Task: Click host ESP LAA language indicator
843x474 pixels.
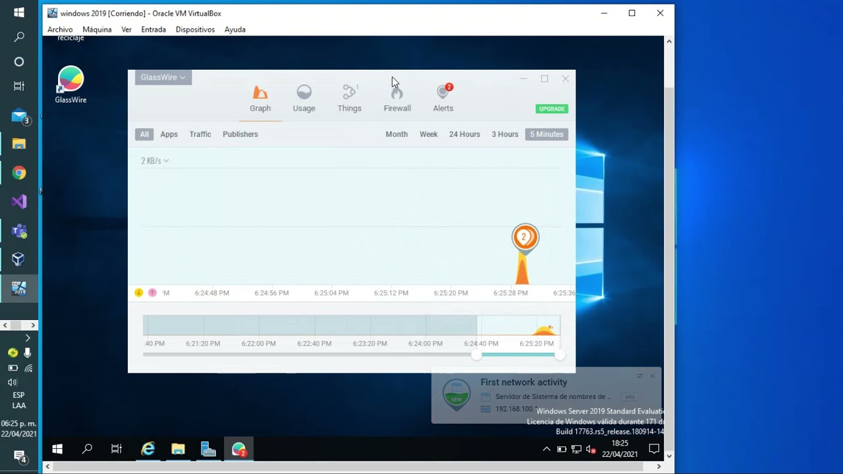Action: (19, 400)
